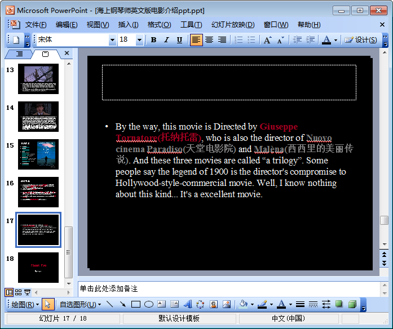Select Center alignment
Screen dimensions: 393x329
(209, 40)
